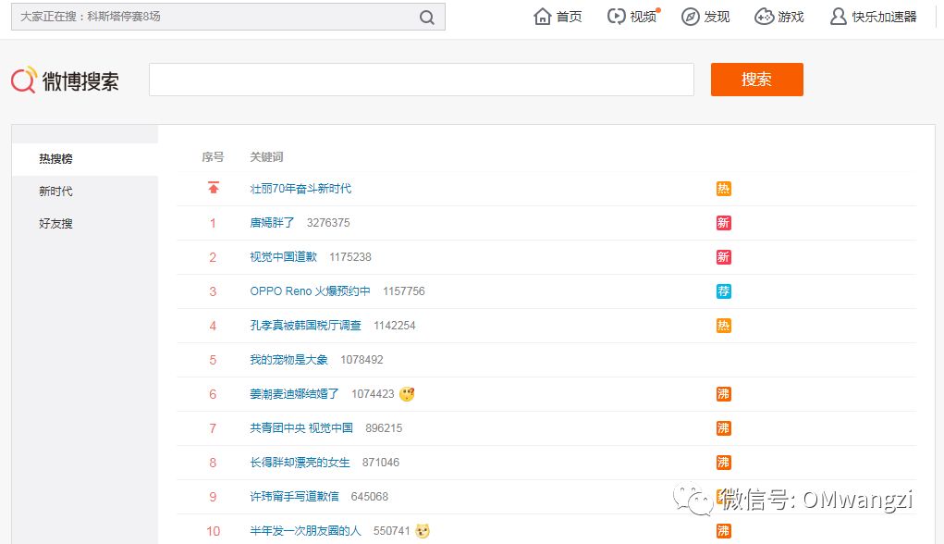The width and height of the screenshot is (944, 544).
Task: Click the magnifier icon in top search bar
Action: [427, 17]
